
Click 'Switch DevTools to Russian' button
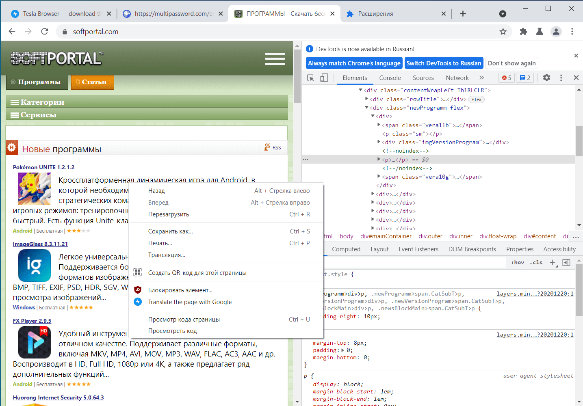(444, 63)
